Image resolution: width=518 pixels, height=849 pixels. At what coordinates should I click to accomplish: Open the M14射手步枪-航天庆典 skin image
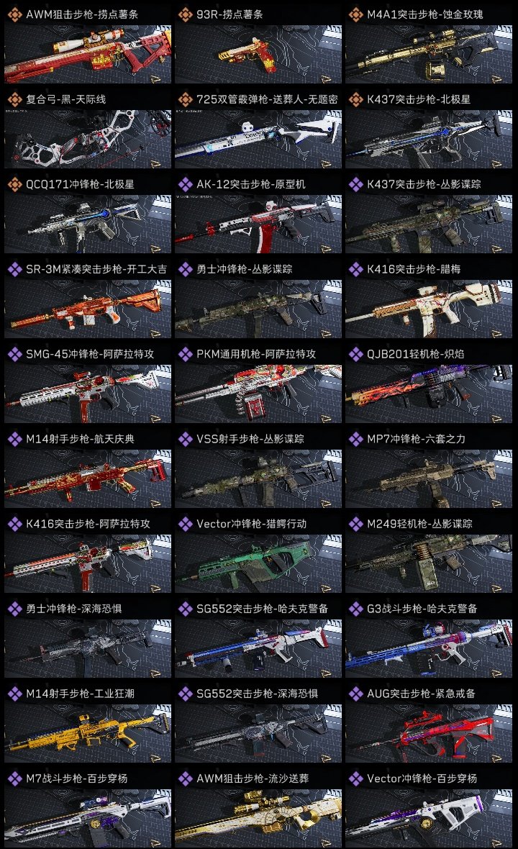point(88,478)
